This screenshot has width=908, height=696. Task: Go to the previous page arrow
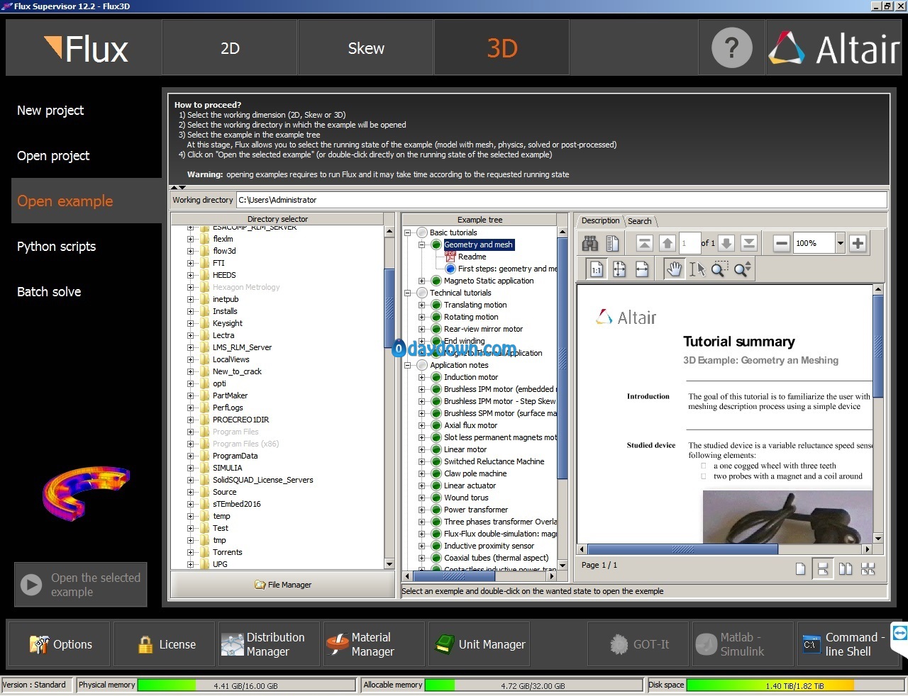[668, 244]
